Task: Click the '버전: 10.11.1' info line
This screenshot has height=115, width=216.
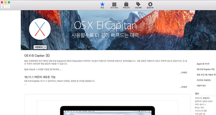Action: [200, 105]
